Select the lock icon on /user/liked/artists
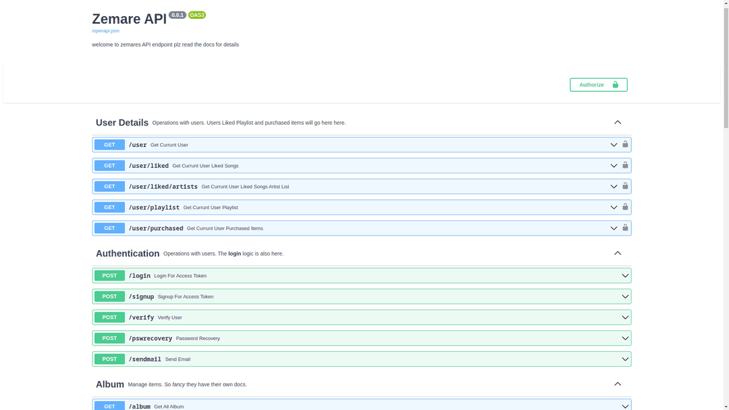Screen dimensions: 729x410 624,186
